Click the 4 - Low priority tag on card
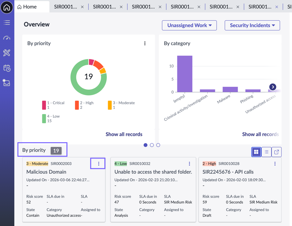This screenshot has width=292, height=226. click(121, 164)
